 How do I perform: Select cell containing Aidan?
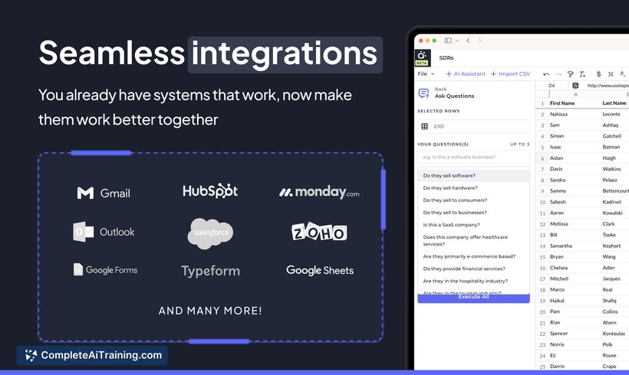575,158
